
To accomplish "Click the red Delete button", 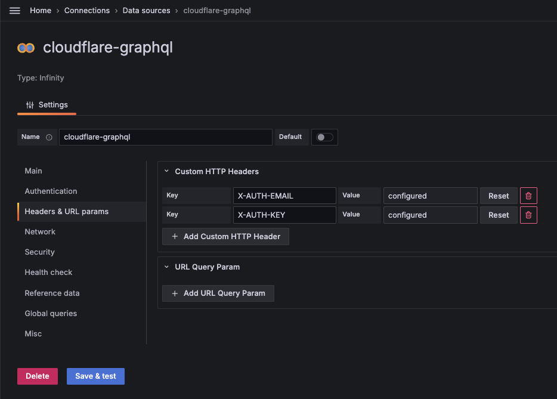I will coord(38,376).
